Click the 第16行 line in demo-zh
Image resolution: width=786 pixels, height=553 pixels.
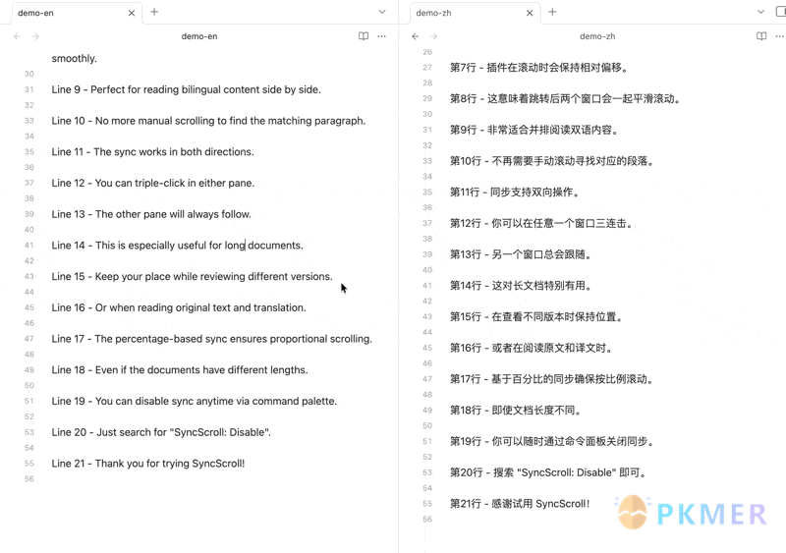coord(532,348)
